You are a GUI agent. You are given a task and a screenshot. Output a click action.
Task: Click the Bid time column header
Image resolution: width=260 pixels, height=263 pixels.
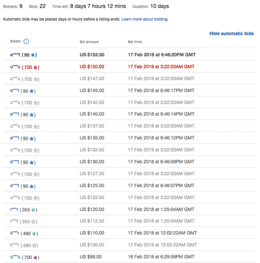(x=135, y=42)
